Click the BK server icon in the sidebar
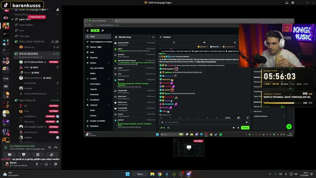The image size is (316, 178). click(x=6, y=86)
